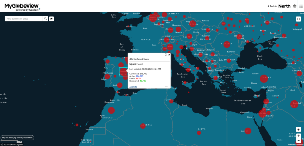The height and width of the screenshot is (146, 304).
Task: Select the Algeria red case marker
Action: coord(143,126)
